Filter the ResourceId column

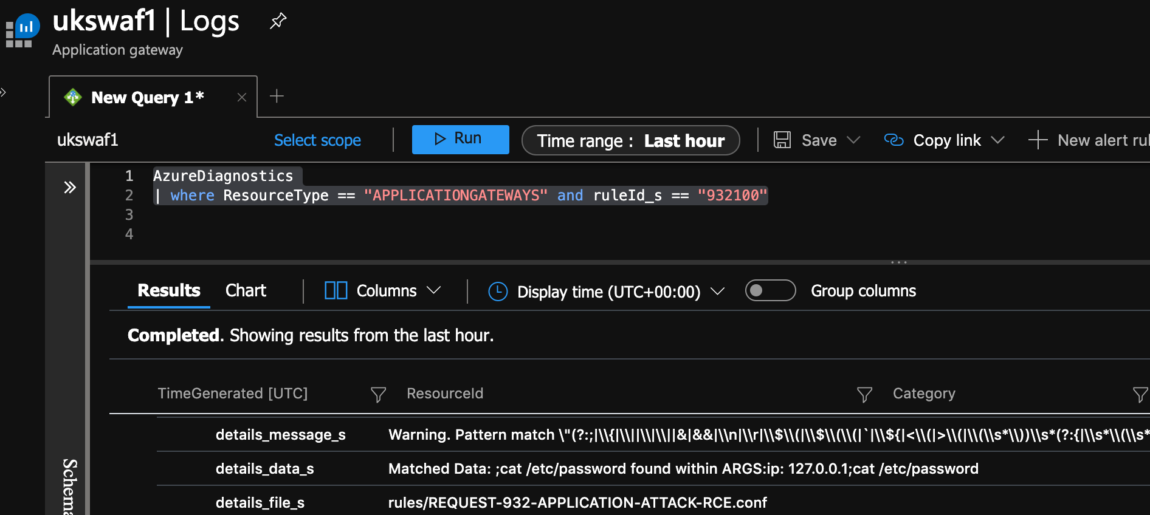pyautogui.click(x=864, y=395)
